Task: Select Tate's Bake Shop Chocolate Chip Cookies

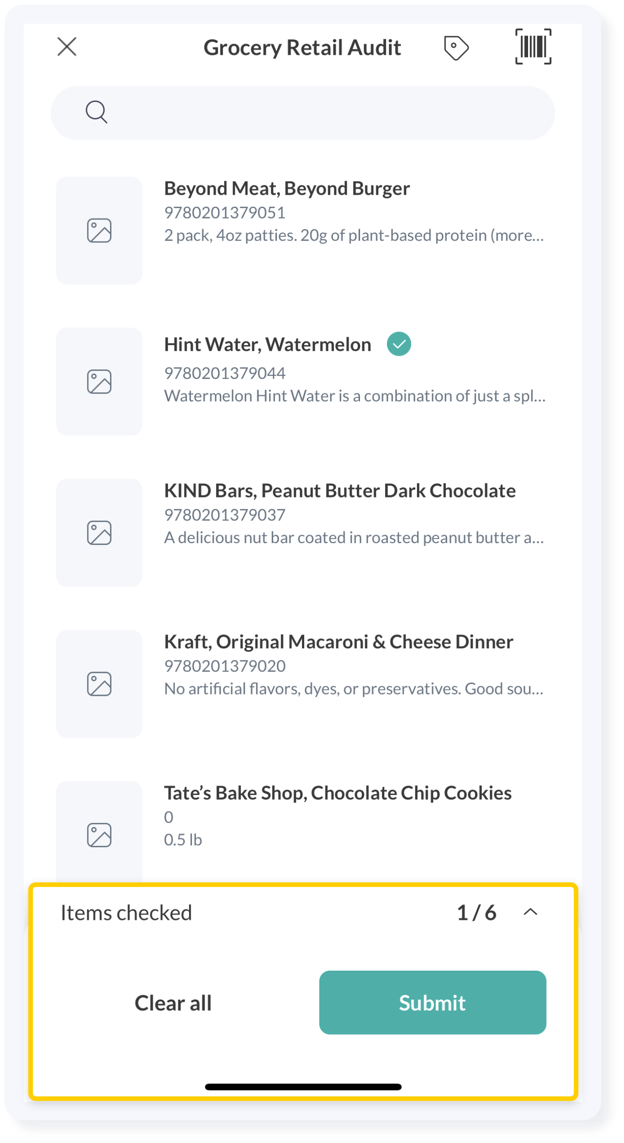Action: pyautogui.click(x=338, y=793)
